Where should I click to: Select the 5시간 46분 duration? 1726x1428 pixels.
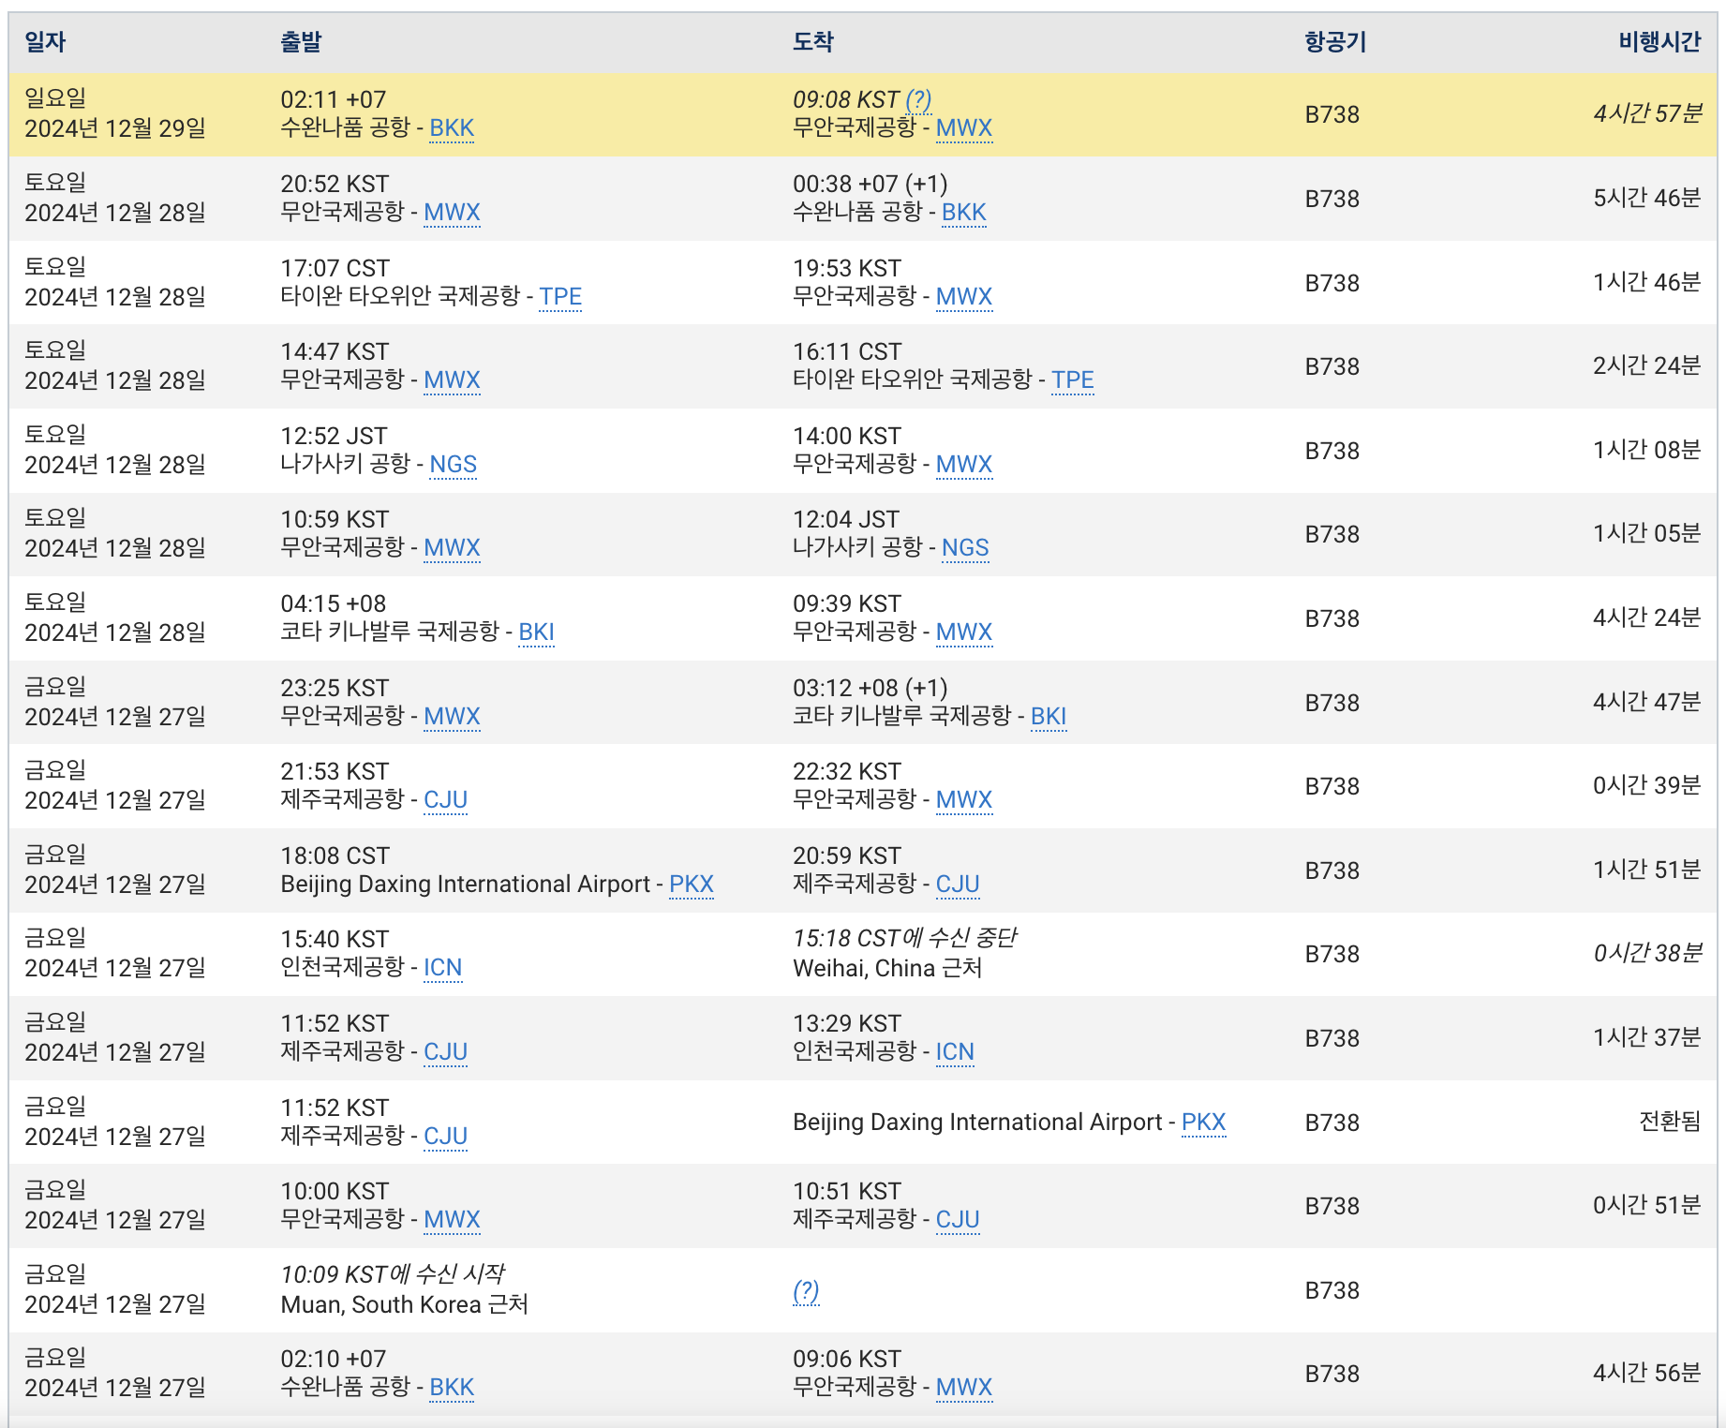coord(1647,199)
